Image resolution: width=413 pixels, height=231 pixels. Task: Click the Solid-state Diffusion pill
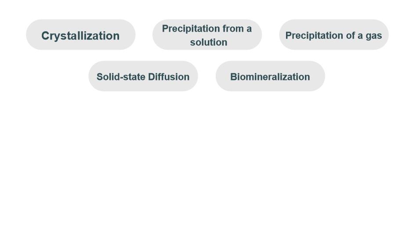pyautogui.click(x=143, y=76)
